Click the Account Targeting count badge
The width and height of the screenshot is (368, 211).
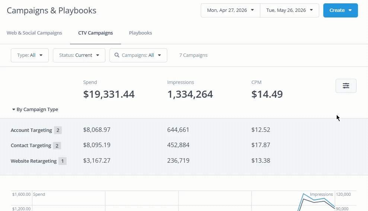58,130
